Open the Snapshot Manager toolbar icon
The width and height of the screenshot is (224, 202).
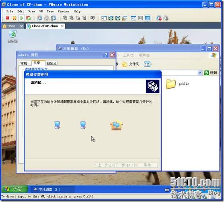click(x=53, y=18)
